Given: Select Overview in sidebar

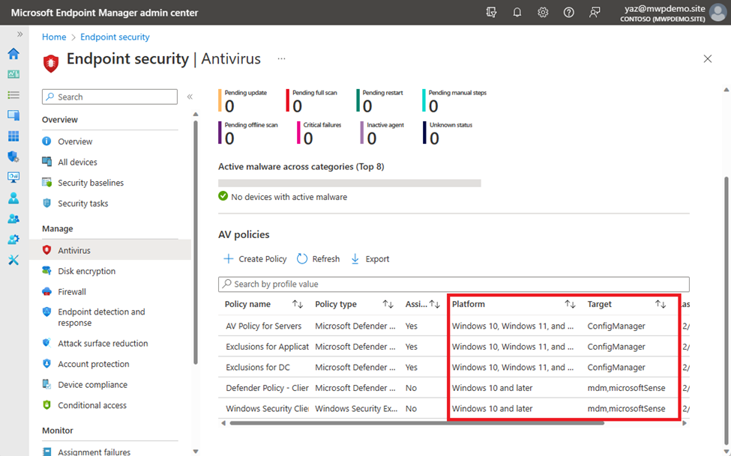Looking at the screenshot, I should tap(75, 141).
